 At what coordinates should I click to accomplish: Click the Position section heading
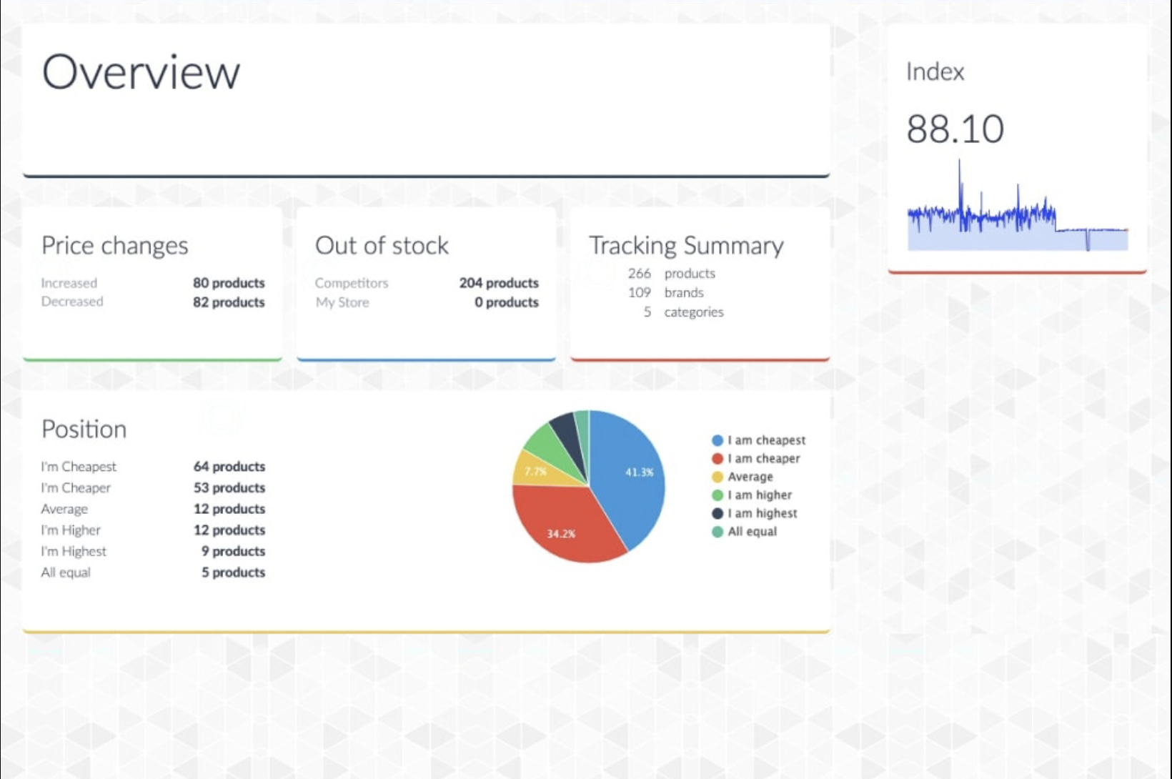click(x=84, y=430)
